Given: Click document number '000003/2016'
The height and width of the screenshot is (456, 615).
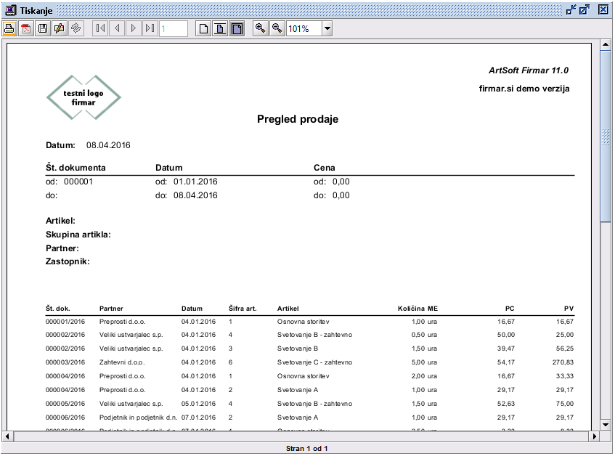Looking at the screenshot, I should [65, 362].
